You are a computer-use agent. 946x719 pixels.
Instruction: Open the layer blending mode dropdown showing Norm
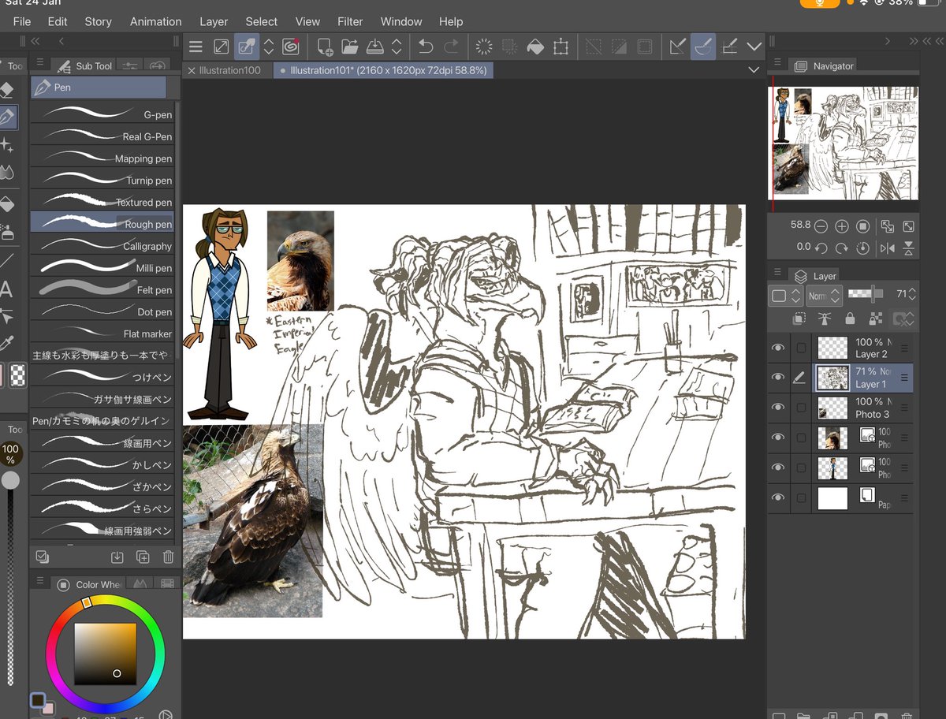point(824,296)
